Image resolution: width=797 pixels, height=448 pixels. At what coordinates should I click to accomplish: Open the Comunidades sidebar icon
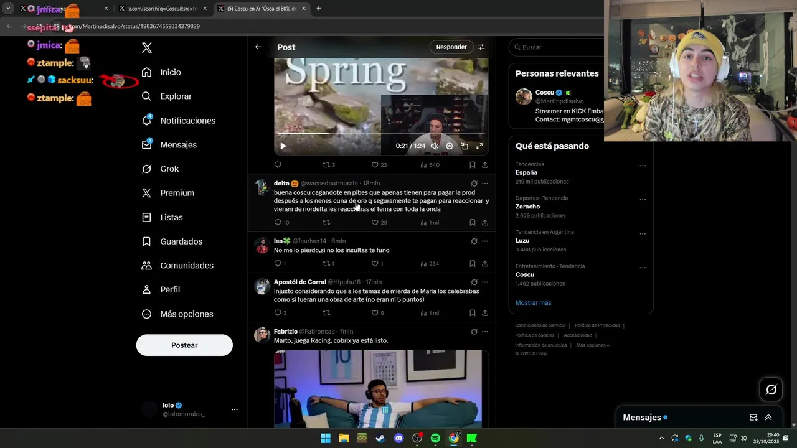pos(146,266)
